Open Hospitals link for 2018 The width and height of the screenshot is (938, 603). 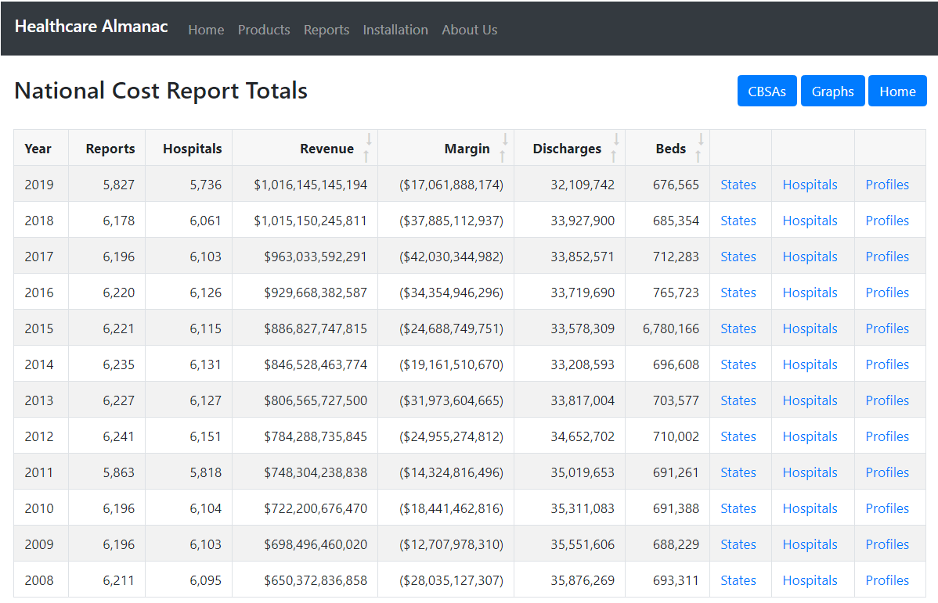coord(810,221)
